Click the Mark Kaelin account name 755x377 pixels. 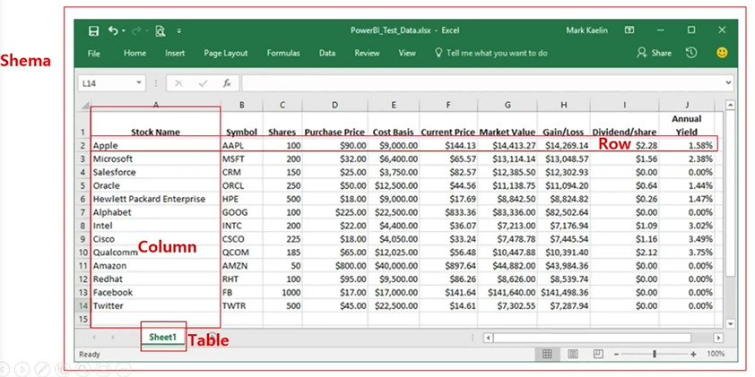pyautogui.click(x=586, y=30)
